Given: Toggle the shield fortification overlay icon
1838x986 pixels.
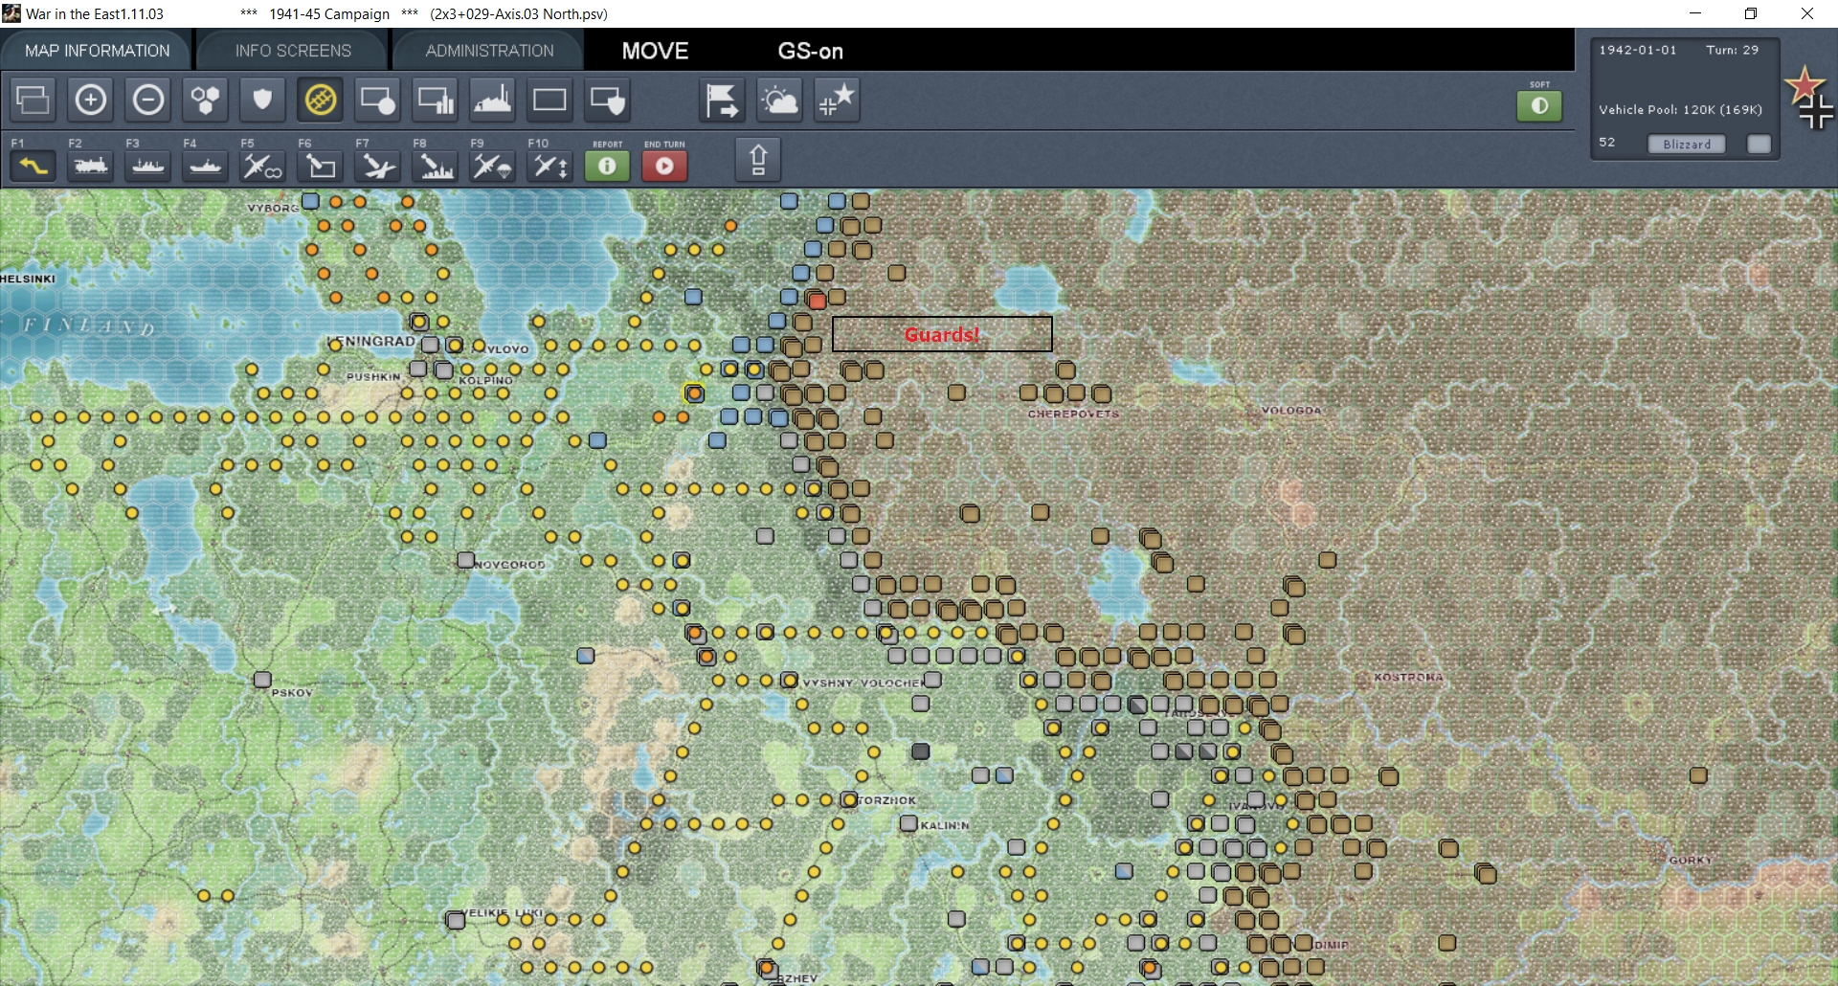Looking at the screenshot, I should tap(263, 100).
